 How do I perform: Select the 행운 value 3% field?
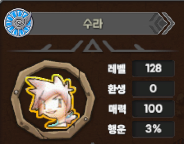tap(153, 129)
